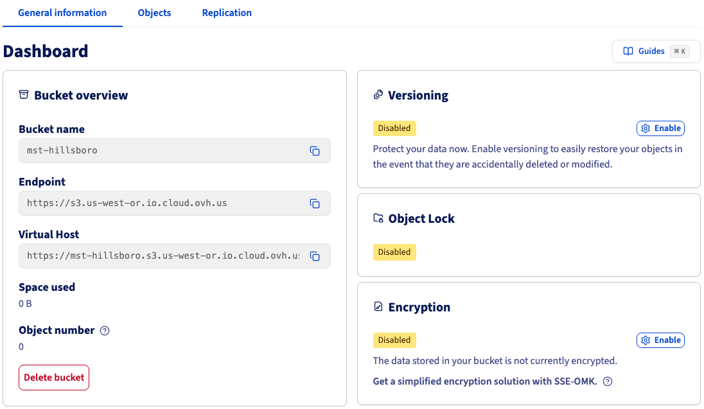Image resolution: width=704 pixels, height=409 pixels.
Task: Click the ⌘K shortcut badge
Action: coord(680,51)
